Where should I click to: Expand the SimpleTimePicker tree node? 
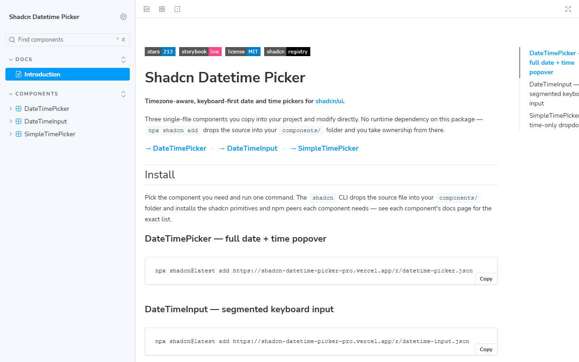click(x=11, y=134)
